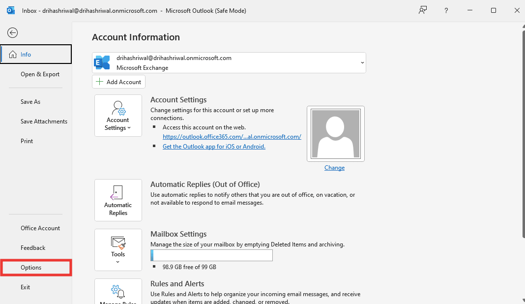
Task: Click the Exchange account icon
Action: 102,62
